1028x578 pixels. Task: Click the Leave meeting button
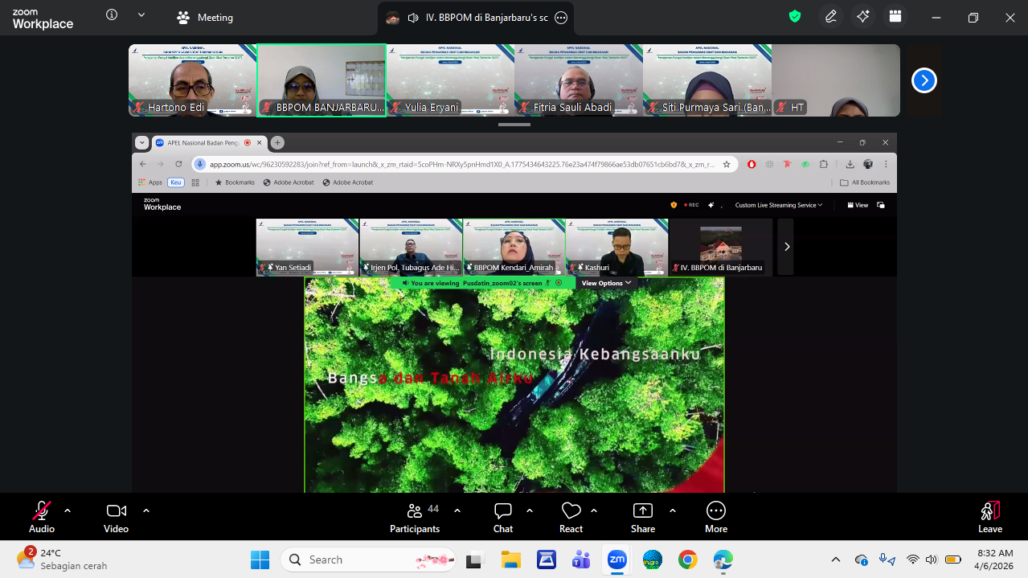click(989, 517)
